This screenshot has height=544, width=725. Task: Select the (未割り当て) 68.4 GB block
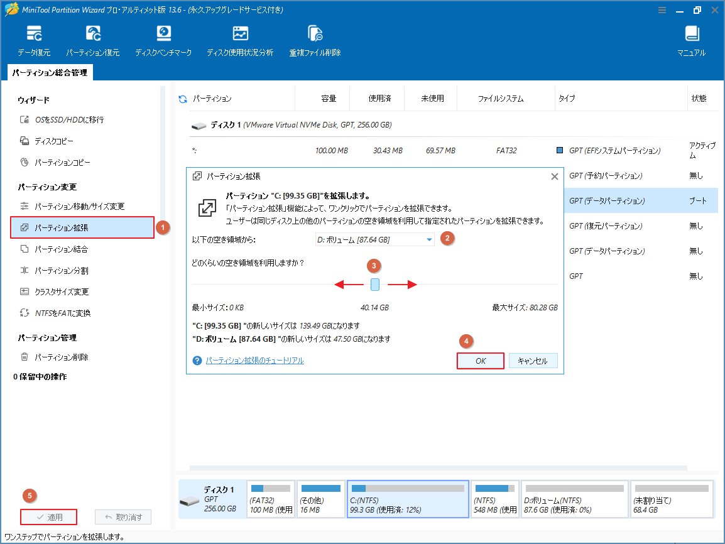[672, 499]
